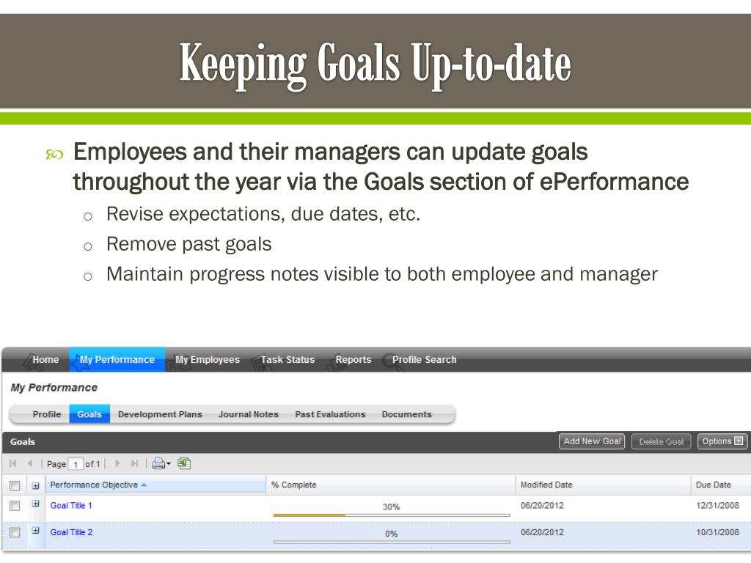This screenshot has height=563, width=751.
Task: Go to next page arrow in pager
Action: pyautogui.click(x=117, y=463)
